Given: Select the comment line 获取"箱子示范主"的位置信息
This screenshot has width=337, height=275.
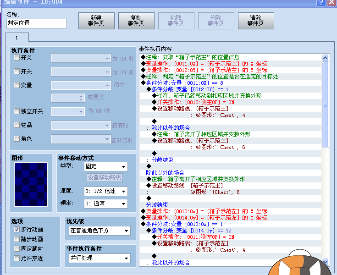Looking at the screenshot, I should (231, 57).
